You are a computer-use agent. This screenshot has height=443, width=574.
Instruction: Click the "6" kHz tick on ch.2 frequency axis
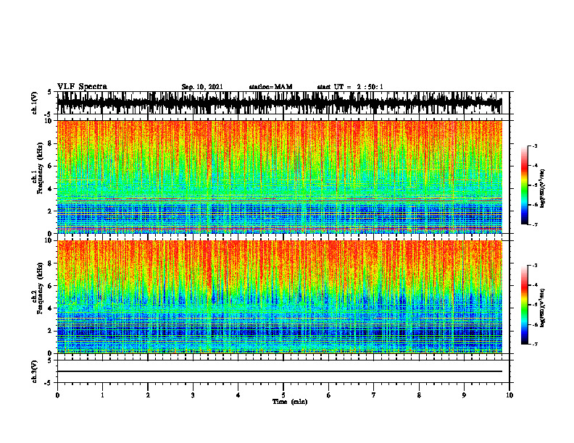click(x=50, y=286)
